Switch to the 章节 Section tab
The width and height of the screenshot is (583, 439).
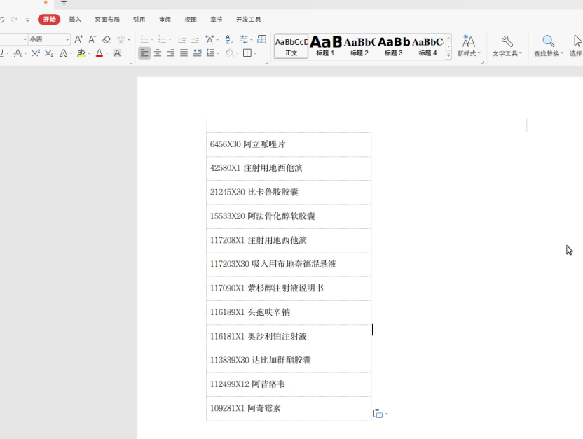pyautogui.click(x=216, y=20)
